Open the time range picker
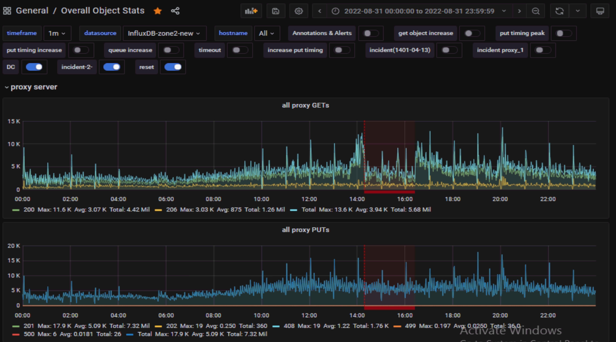 419,11
